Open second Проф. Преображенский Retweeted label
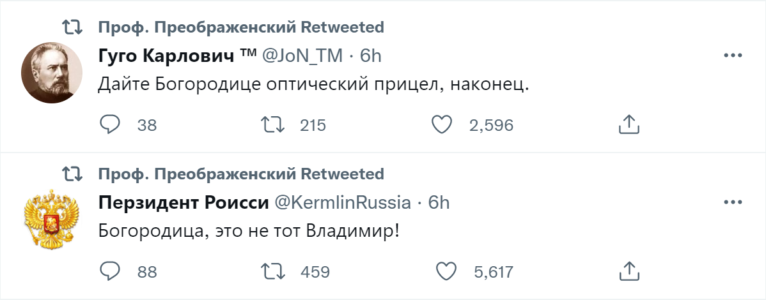 241,174
